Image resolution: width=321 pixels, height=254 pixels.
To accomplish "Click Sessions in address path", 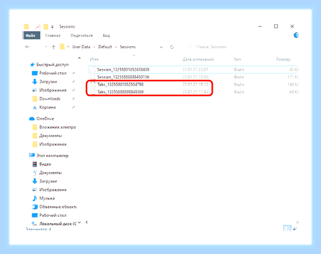I will click(128, 47).
